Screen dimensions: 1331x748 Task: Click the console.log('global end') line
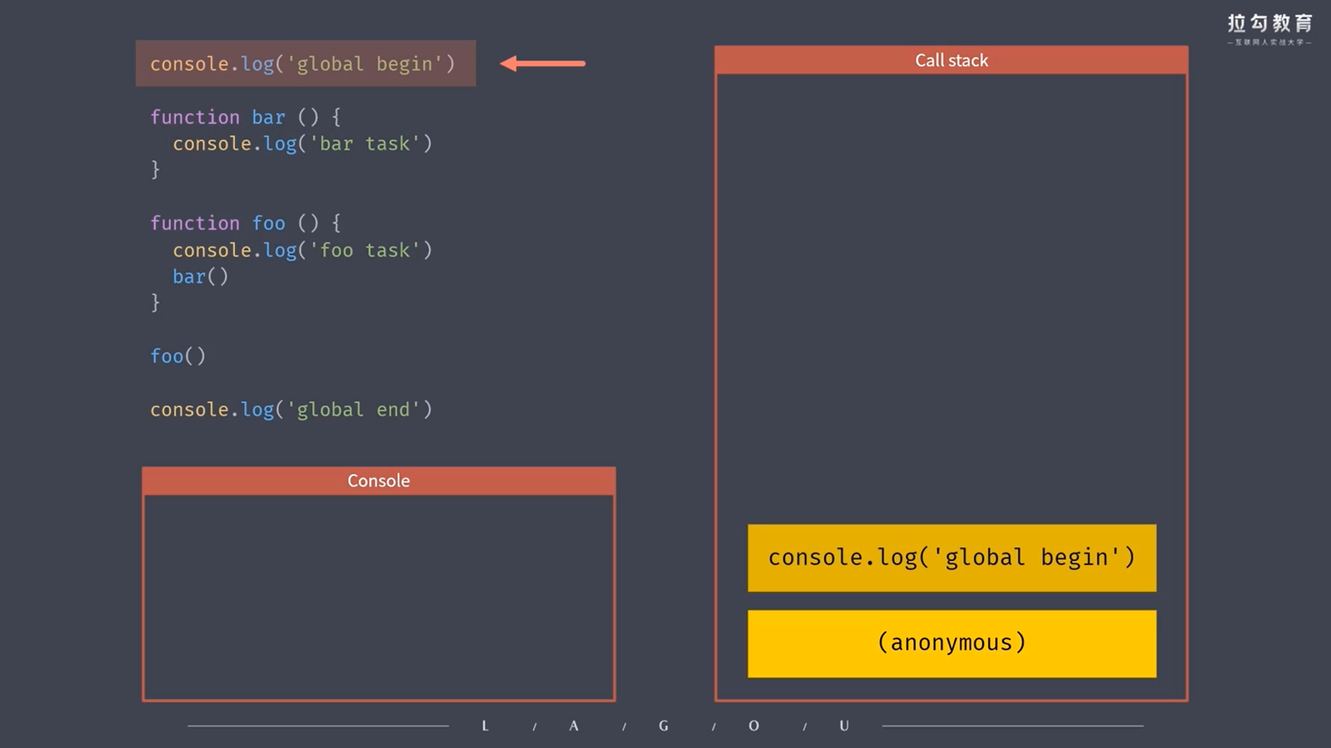(x=291, y=409)
